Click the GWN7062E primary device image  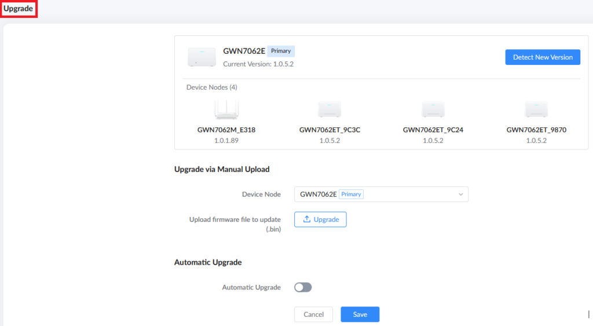point(202,57)
